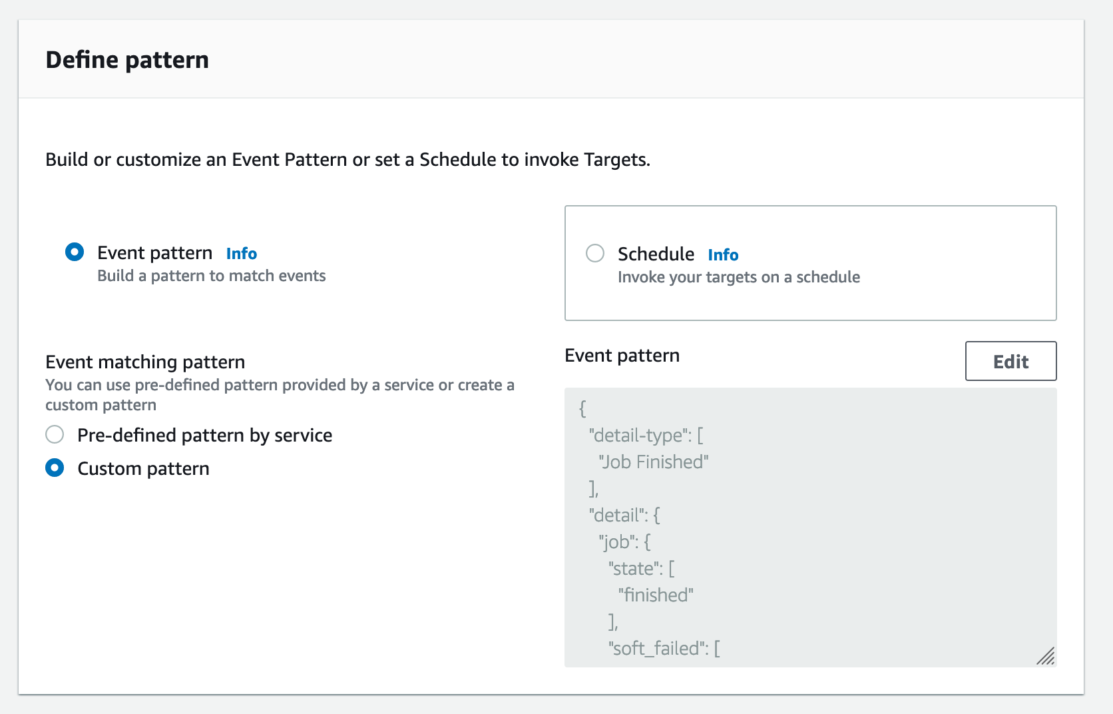Select the Custom pattern radio option
1113x714 pixels.
coord(55,468)
